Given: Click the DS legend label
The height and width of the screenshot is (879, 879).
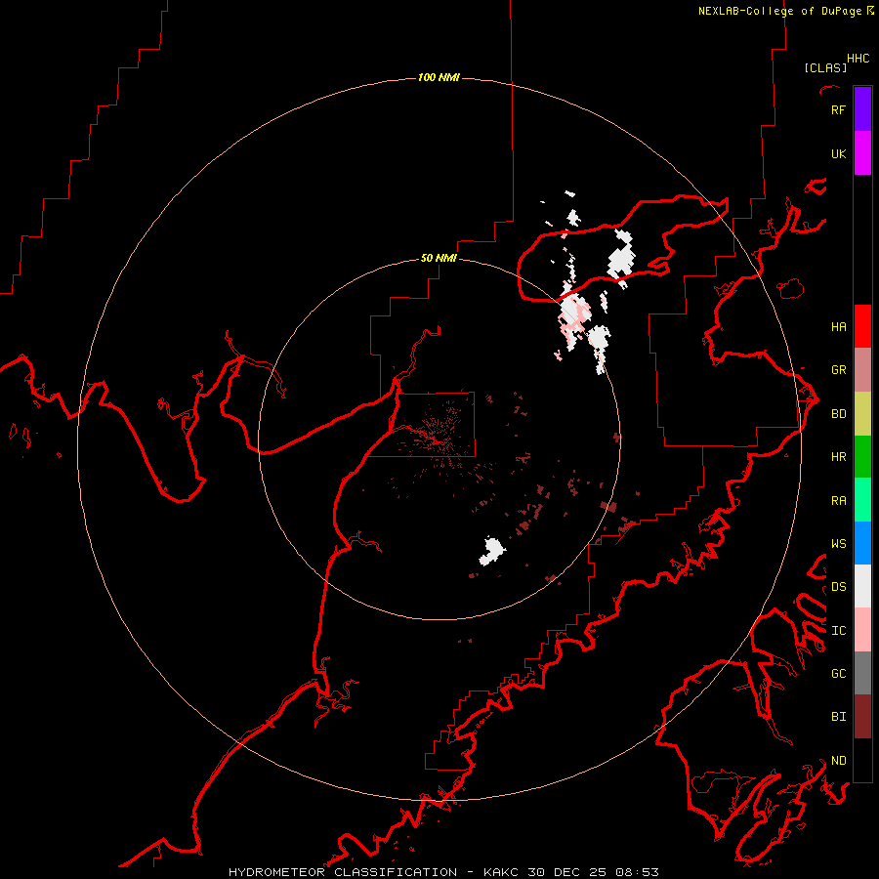Looking at the screenshot, I should pyautogui.click(x=838, y=587).
